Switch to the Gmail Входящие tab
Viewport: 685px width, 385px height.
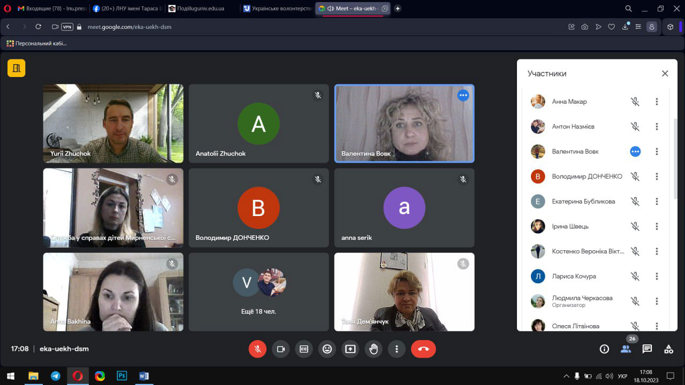[52, 9]
